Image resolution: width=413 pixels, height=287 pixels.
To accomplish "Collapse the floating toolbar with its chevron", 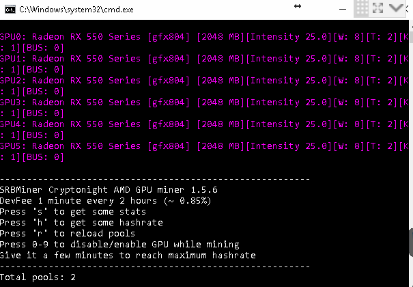I will tap(396, 8).
